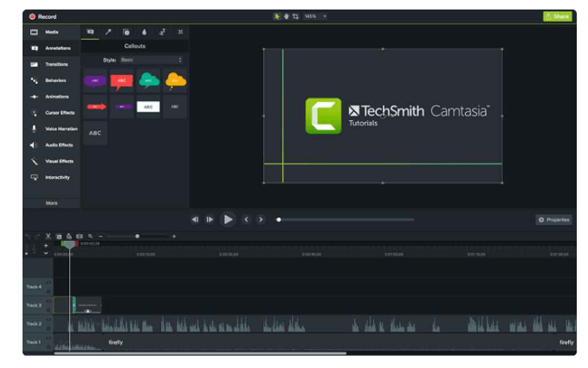Open the Audio Effects panel
This screenshot has height=368, width=588.
[x=51, y=145]
